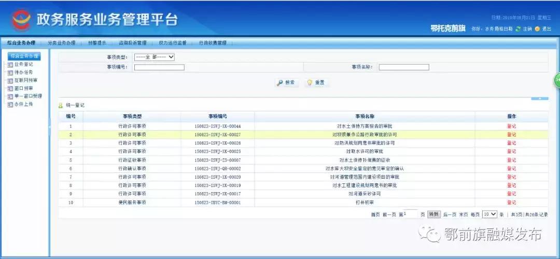Click the green circle badge at right edge
This screenshot has height=259, width=560.
[x=557, y=81]
